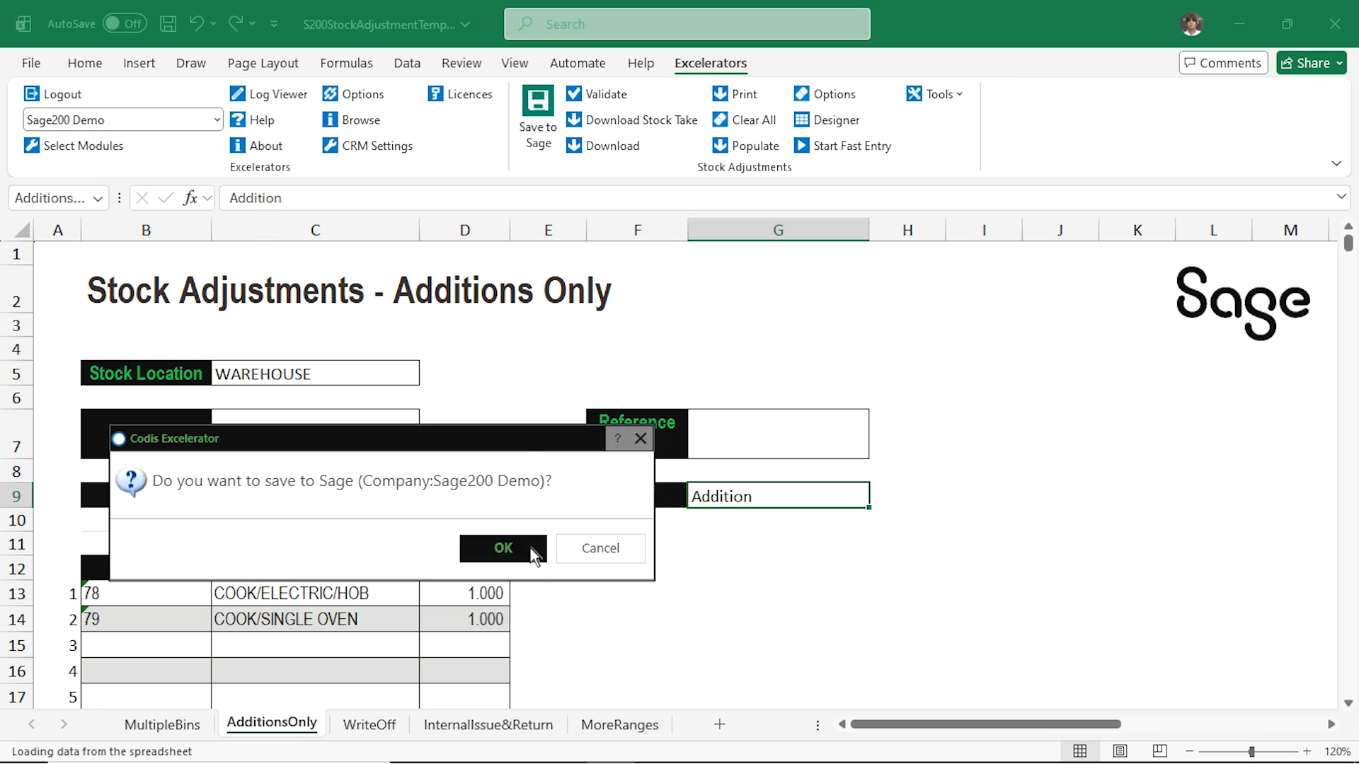Click the Download Stock Take icon
Image resolution: width=1359 pixels, height=764 pixels.
tap(574, 120)
